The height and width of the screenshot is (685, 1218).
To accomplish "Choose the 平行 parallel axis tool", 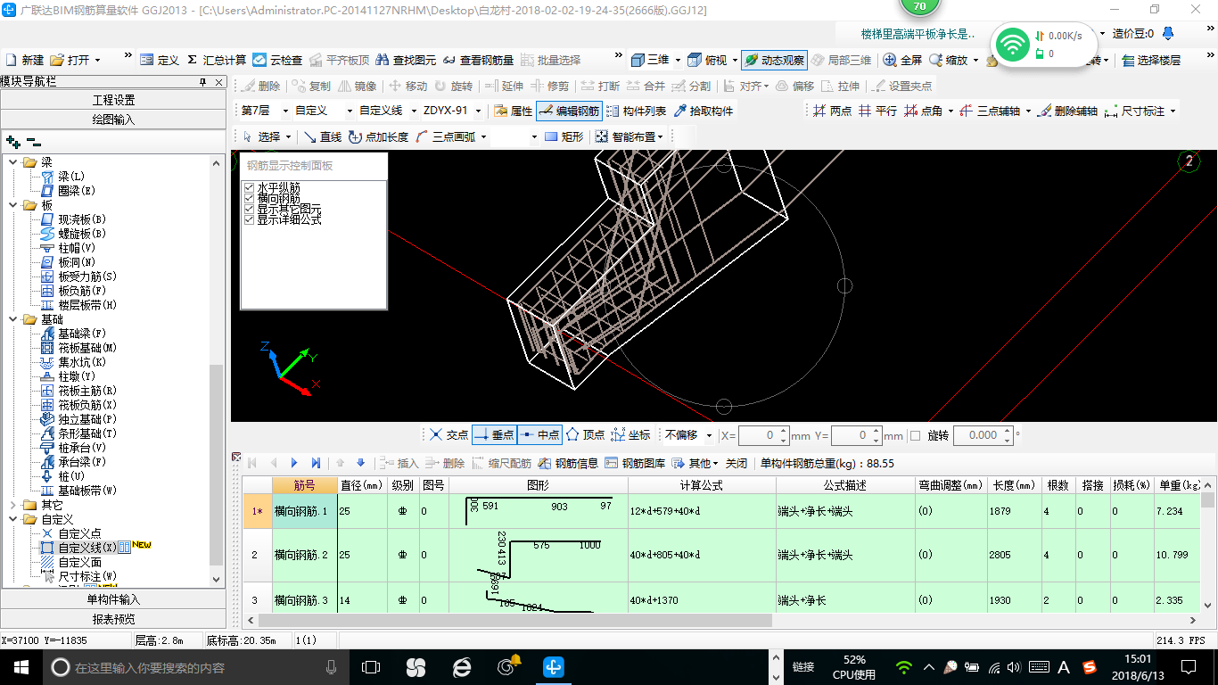I will pyautogui.click(x=877, y=111).
